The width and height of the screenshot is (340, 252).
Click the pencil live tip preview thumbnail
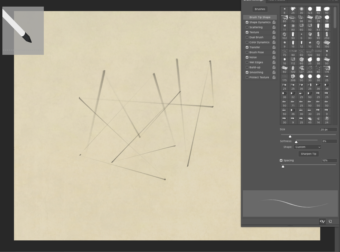(23, 31)
